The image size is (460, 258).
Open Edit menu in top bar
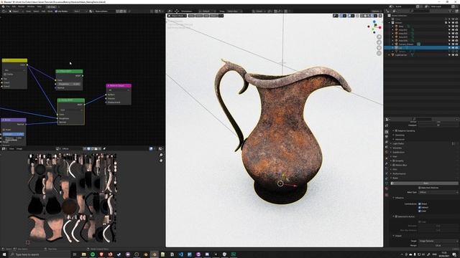tap(14, 6)
